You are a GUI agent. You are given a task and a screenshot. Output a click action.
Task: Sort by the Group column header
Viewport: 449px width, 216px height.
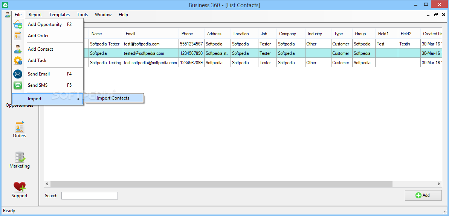coord(363,34)
